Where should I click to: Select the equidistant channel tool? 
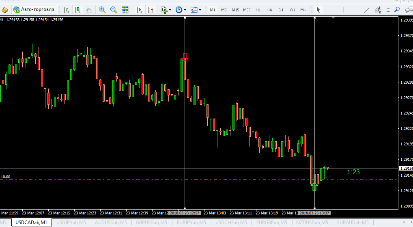pyautogui.click(x=378, y=10)
